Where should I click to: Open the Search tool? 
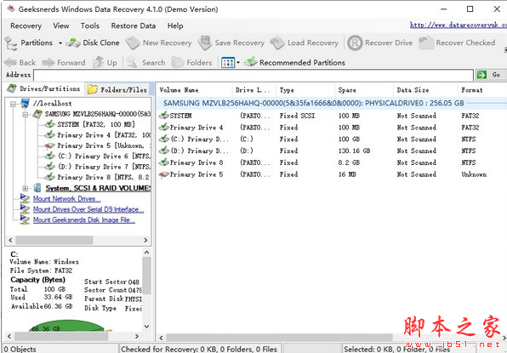tap(145, 62)
